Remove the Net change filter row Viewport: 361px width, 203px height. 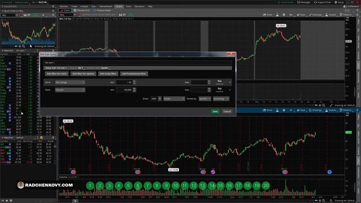click(230, 82)
